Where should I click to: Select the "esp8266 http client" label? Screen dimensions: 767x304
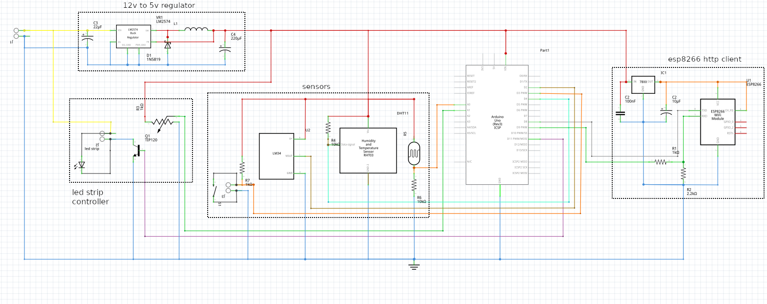pyautogui.click(x=704, y=59)
